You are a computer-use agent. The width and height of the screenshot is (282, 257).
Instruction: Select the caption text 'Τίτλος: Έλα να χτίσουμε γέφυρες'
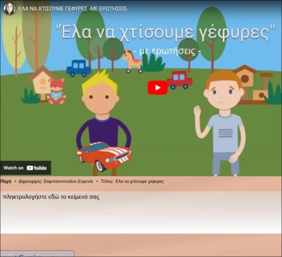132,181
